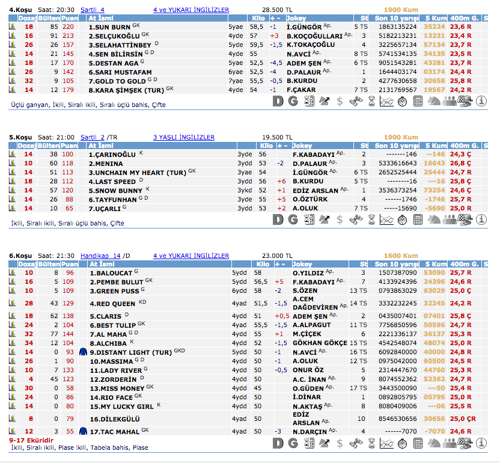Open the info icon under race 4
Image resolution: width=500 pixels, height=463 pixels.
481,102
